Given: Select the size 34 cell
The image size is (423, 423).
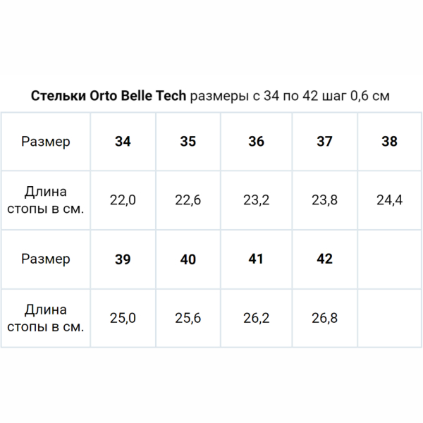Looking at the screenshot, I should (123, 142).
